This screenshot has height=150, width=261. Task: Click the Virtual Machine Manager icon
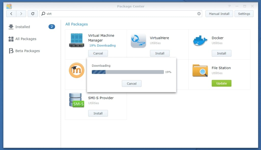click(x=76, y=40)
